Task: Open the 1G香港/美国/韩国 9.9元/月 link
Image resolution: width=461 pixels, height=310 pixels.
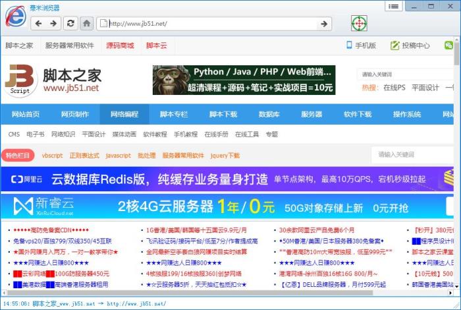Action: click(x=196, y=230)
